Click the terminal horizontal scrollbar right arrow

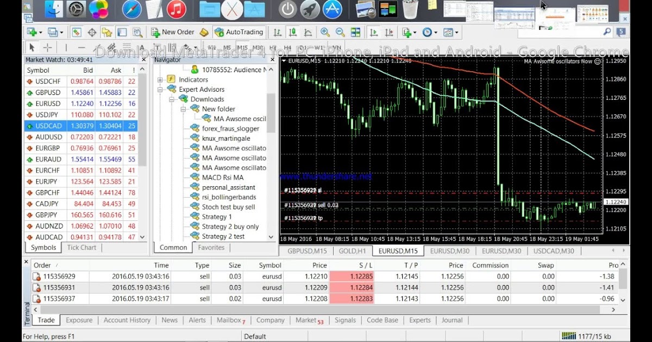(613, 309)
